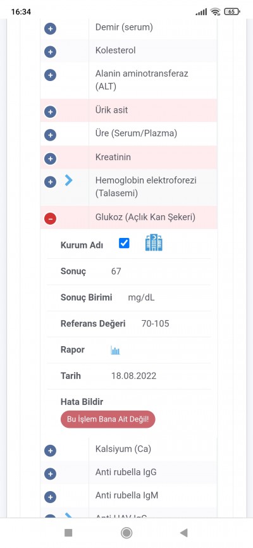The image size is (253, 548).
Task: Expand the Ürik asit result row
Action: coord(51,112)
